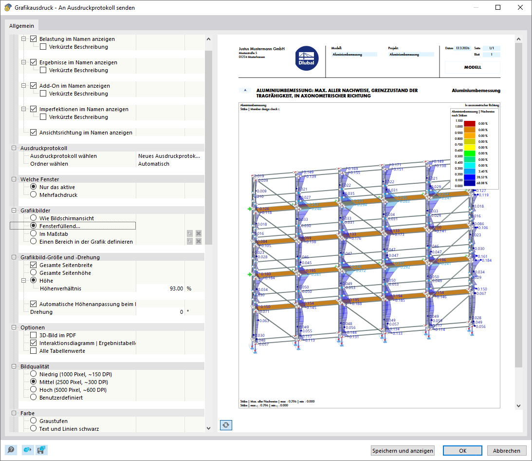Collapse Grafikbild-Größe und -Drehung section
532x461 pixels.
(x=14, y=257)
